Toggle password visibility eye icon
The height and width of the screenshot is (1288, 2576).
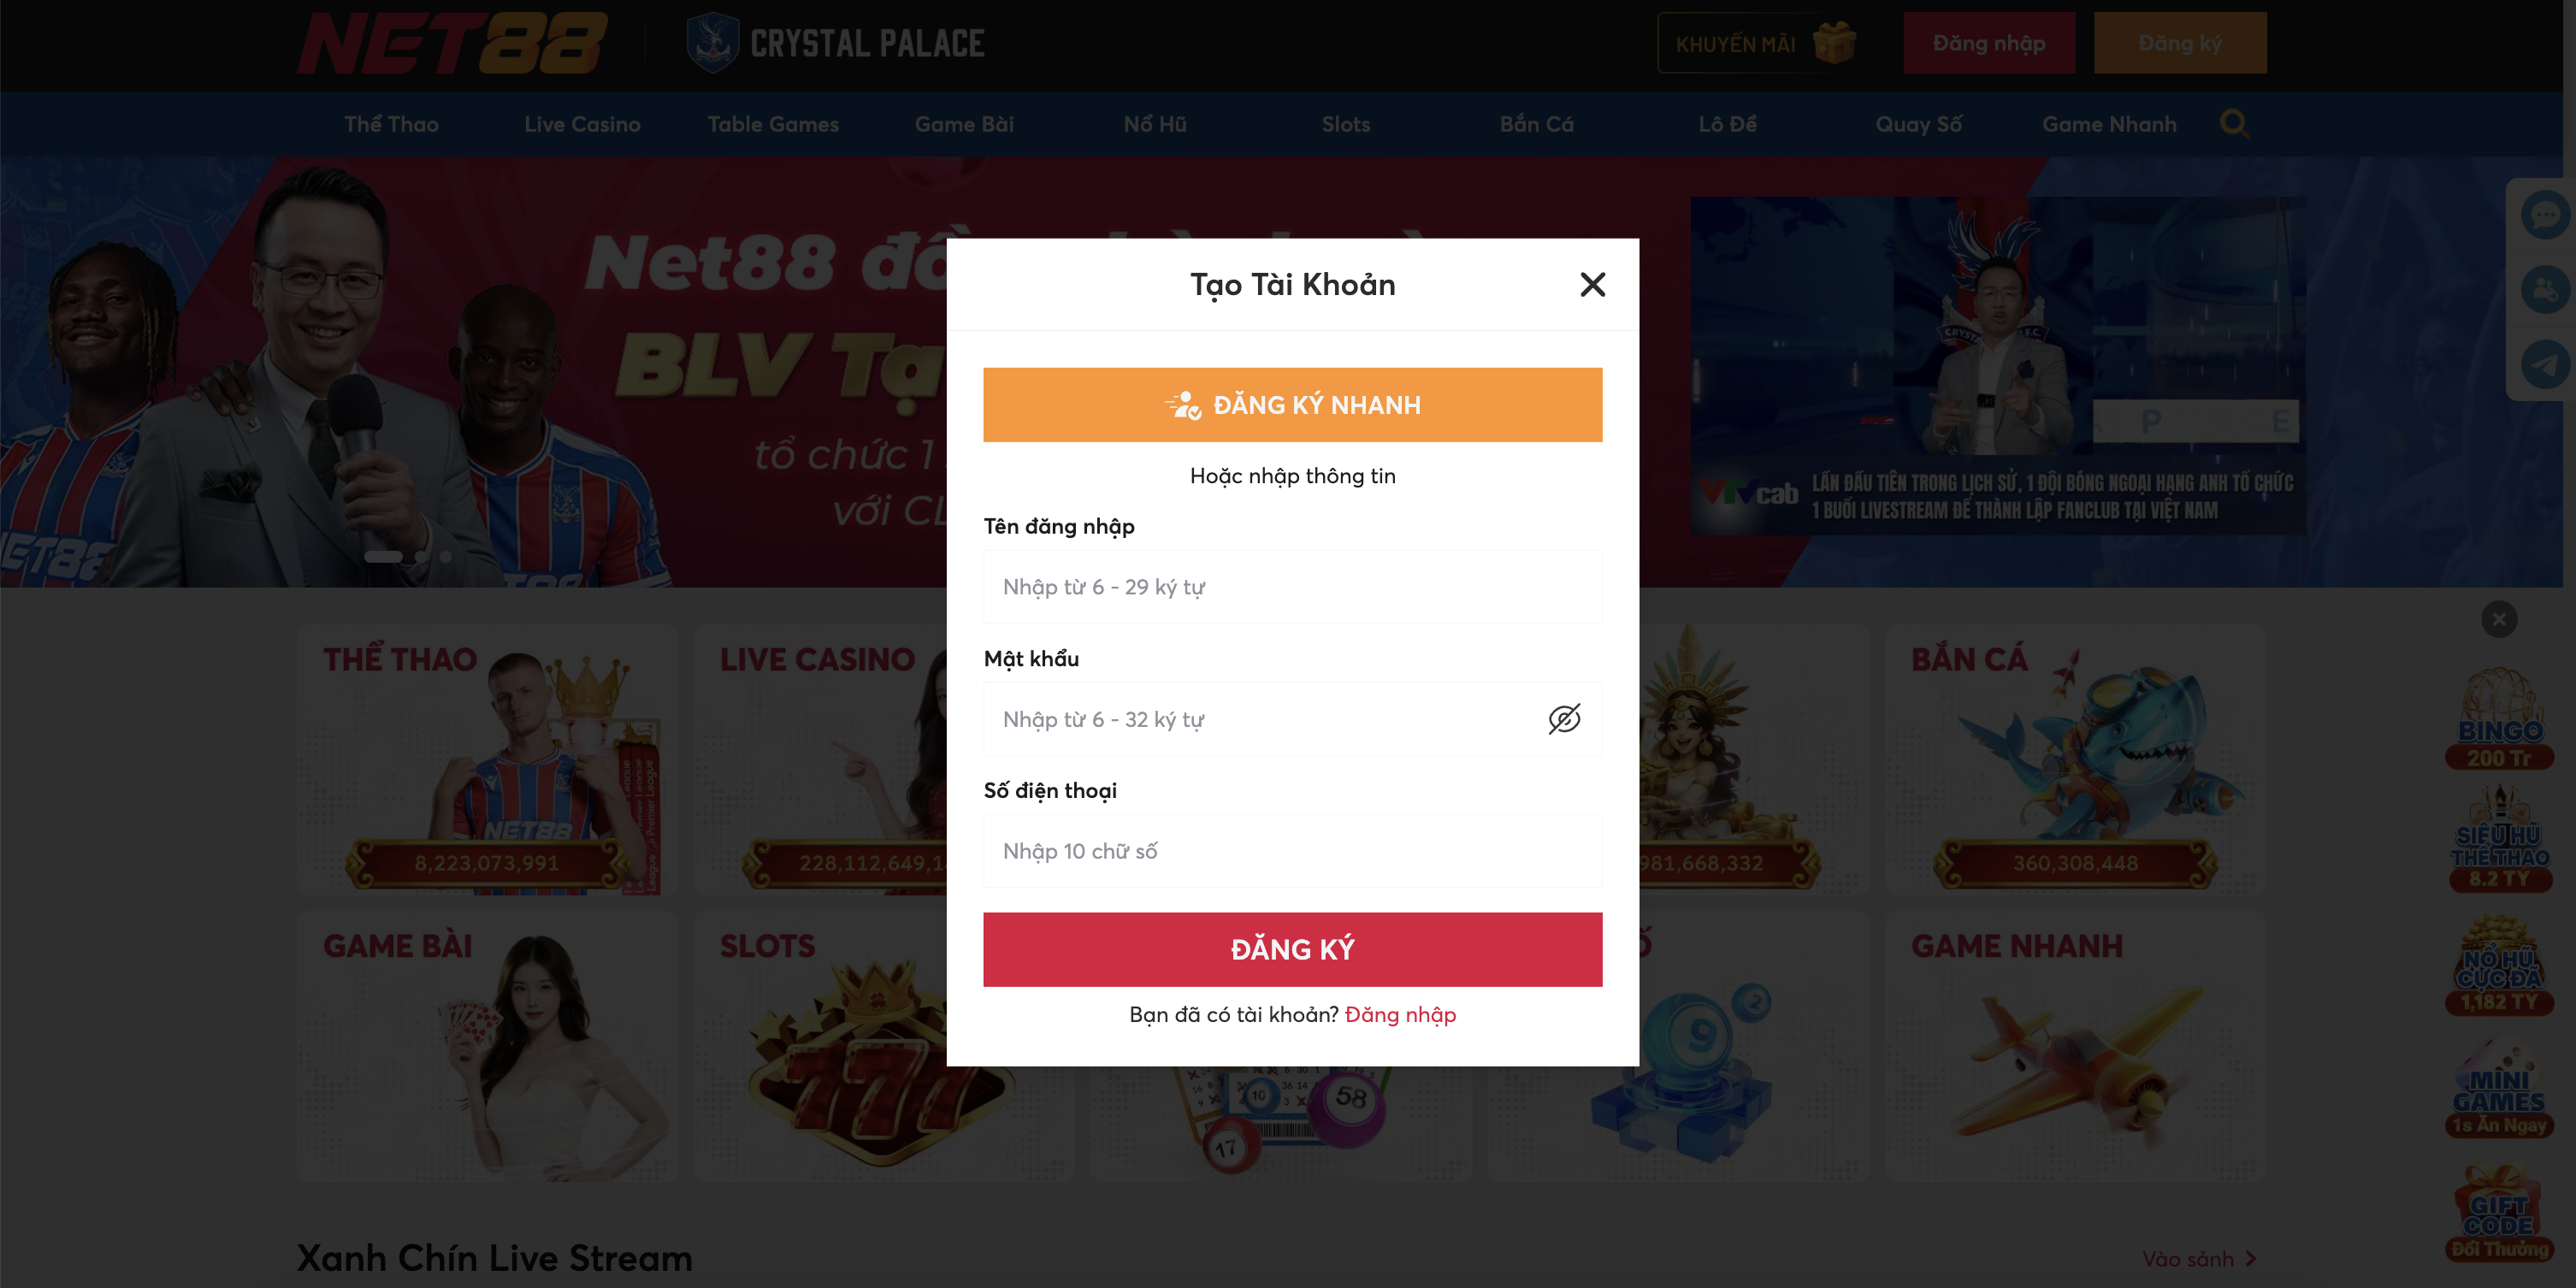coord(1564,719)
